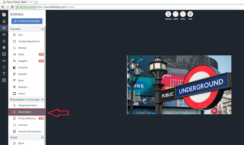Image resolution: width=244 pixels, height=145 pixels.
Task: Close the Photo Editor browser tab
Action: 31,2
